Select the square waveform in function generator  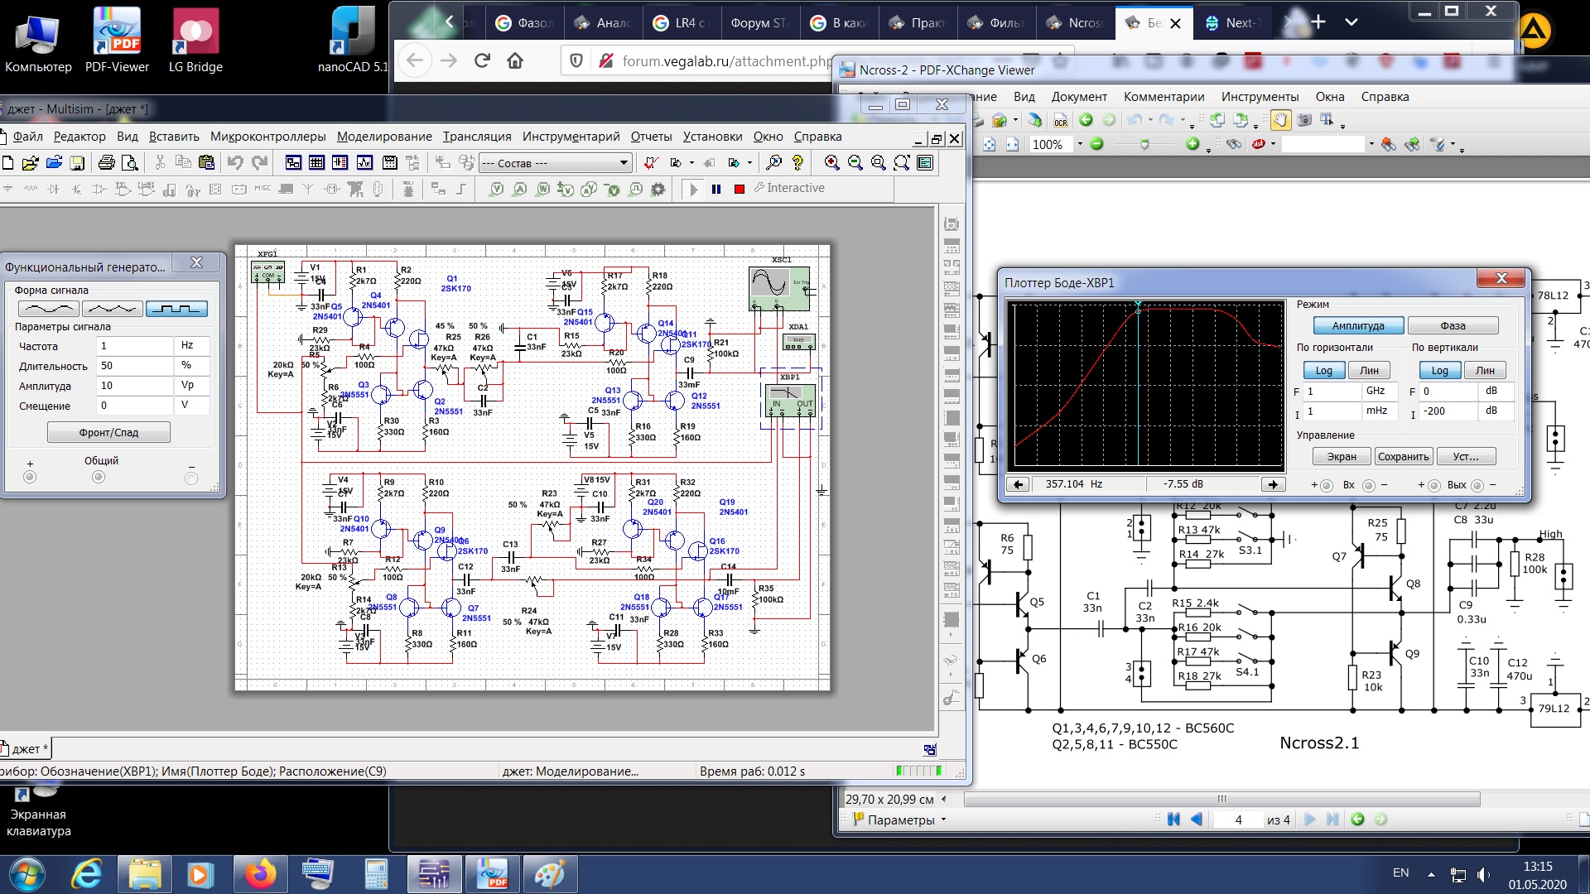[x=176, y=309]
